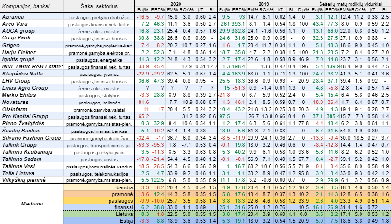The width and height of the screenshot is (391, 224).
Task: Select the Pro Kapital Grupp name
Action: 25,117
